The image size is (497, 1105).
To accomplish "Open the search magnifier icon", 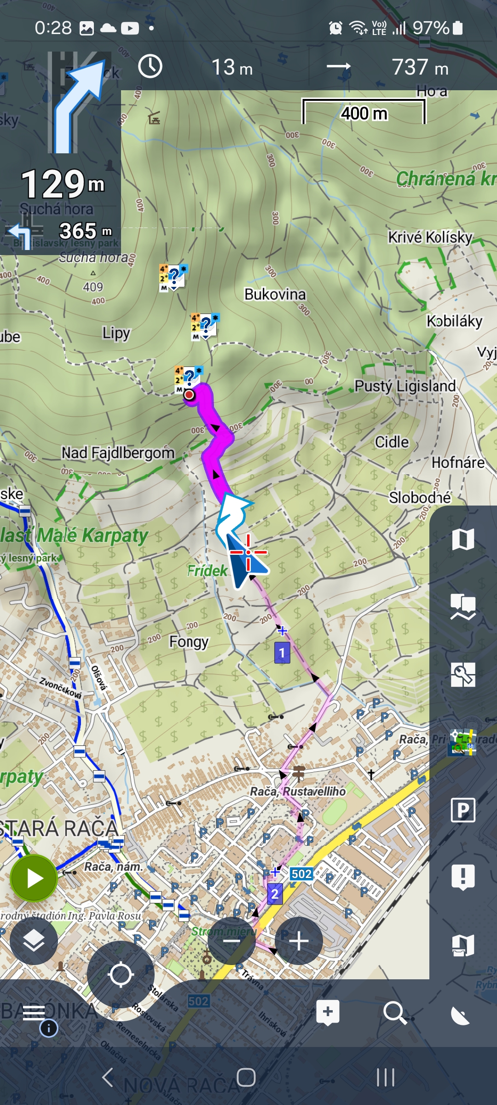I will click(395, 1013).
